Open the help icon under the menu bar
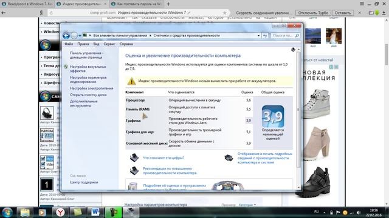Image resolution: width=389 pixels, height=218 pixels. click(293, 50)
